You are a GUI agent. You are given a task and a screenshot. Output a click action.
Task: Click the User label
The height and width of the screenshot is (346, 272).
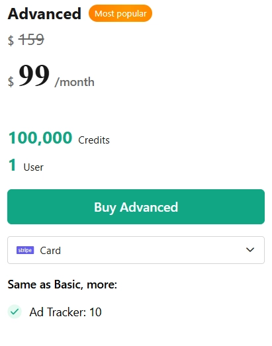pos(34,167)
